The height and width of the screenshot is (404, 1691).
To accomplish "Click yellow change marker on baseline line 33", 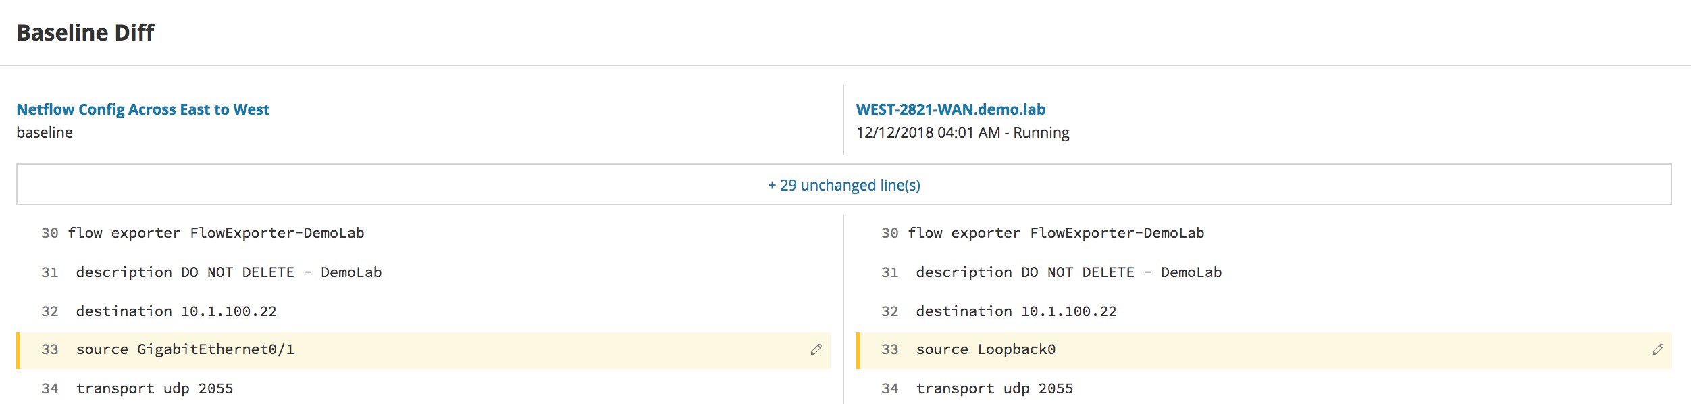I will (x=18, y=350).
